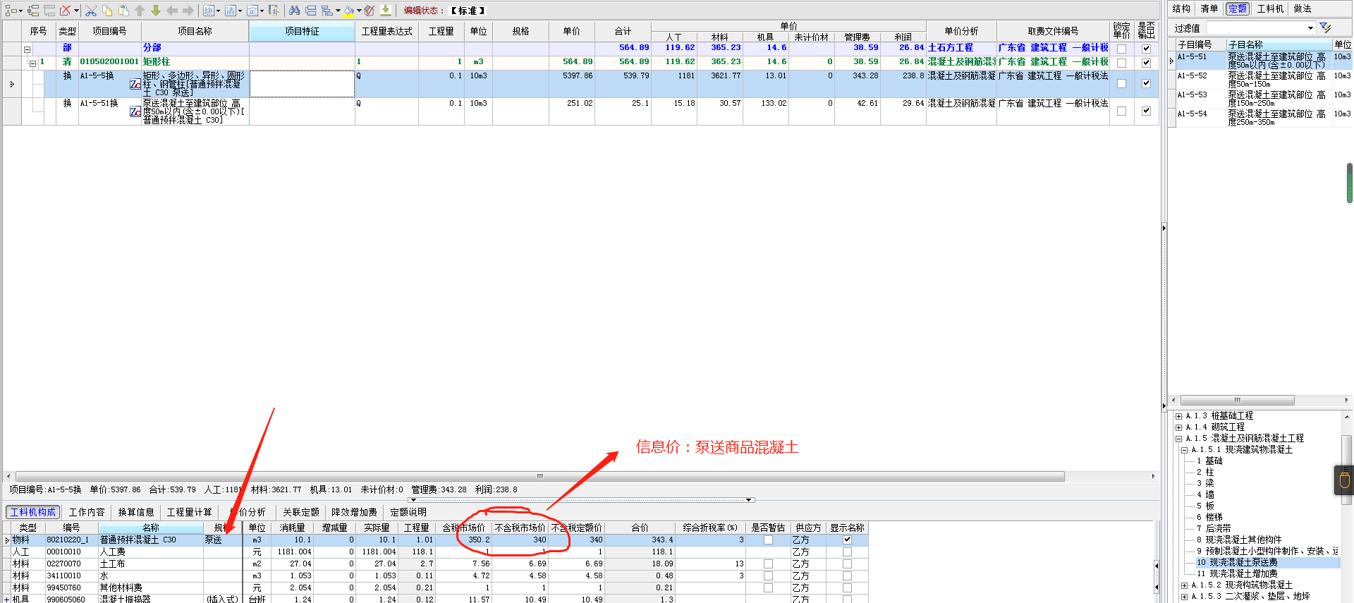
Task: Click the expand tree hierarchy toolbar icon
Action: (33, 11)
